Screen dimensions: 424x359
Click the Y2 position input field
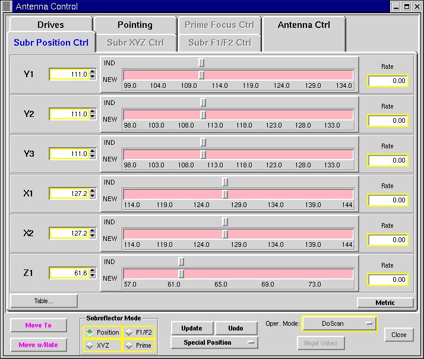click(x=69, y=114)
